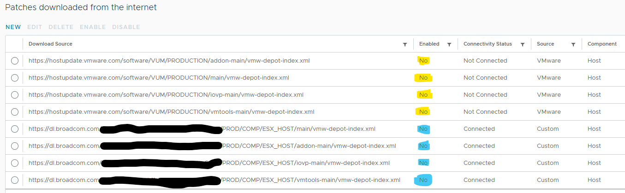
Task: Select radio for broadcom iovp-main depot
Action: tap(15, 163)
